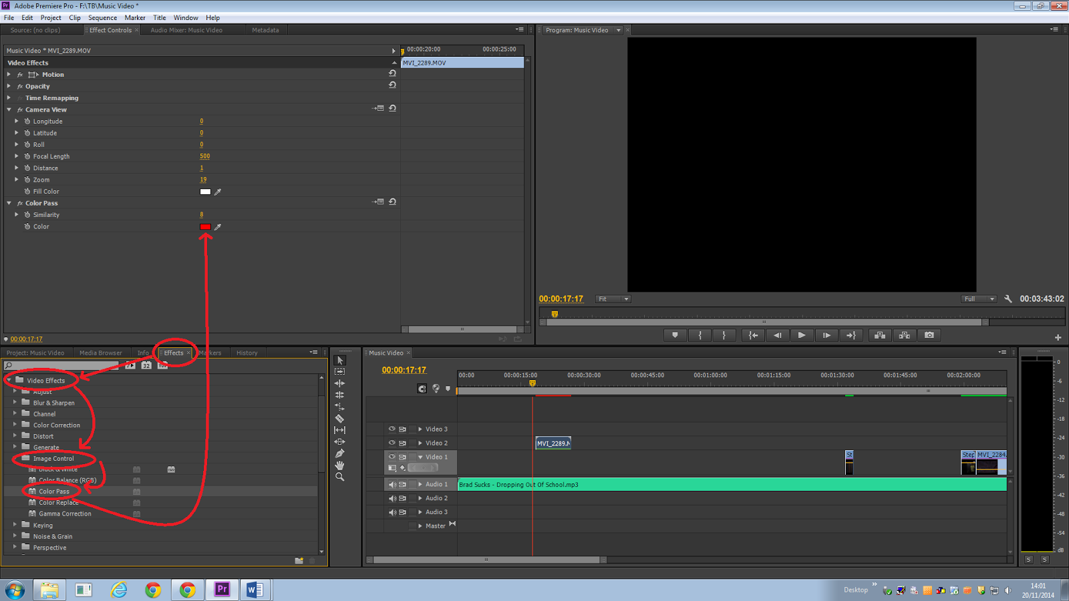This screenshot has height=601, width=1069.
Task: Open the Clip menu
Action: click(75, 18)
